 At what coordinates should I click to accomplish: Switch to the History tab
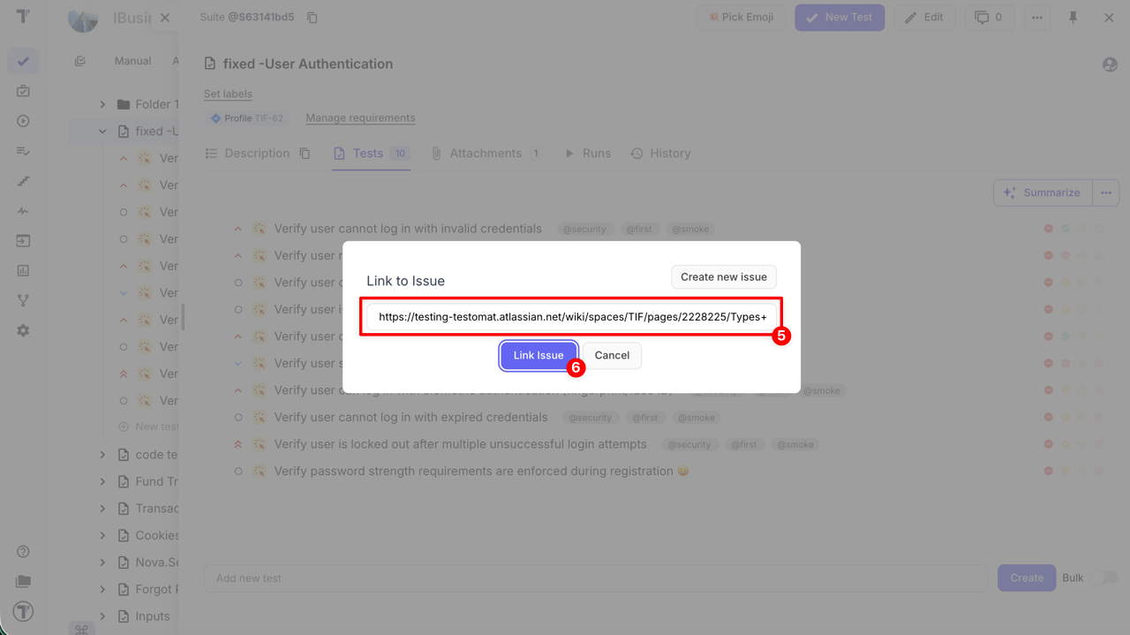coord(669,153)
